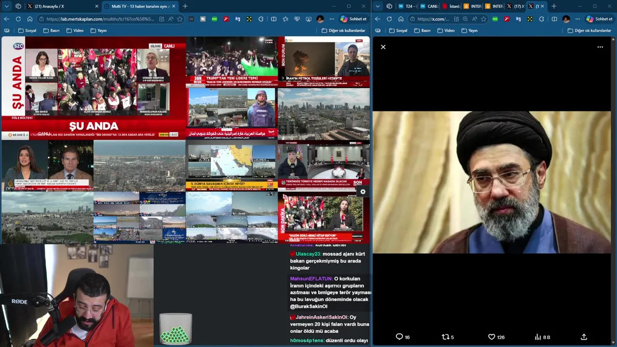Go back in the Multi TV window
Viewport: 617px width, 347px height.
7,19
